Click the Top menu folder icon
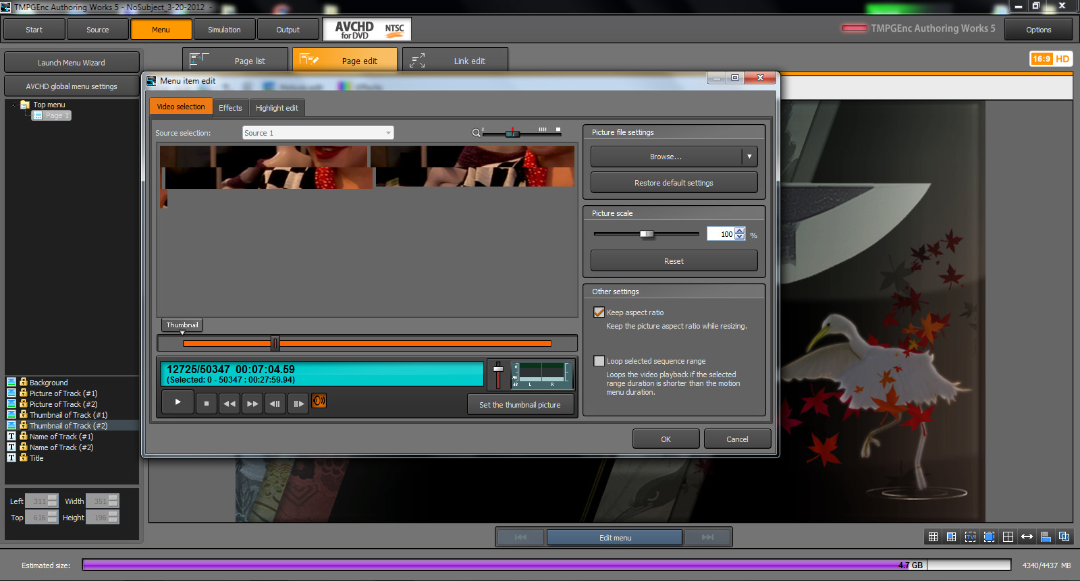The width and height of the screenshot is (1080, 581). (x=26, y=105)
